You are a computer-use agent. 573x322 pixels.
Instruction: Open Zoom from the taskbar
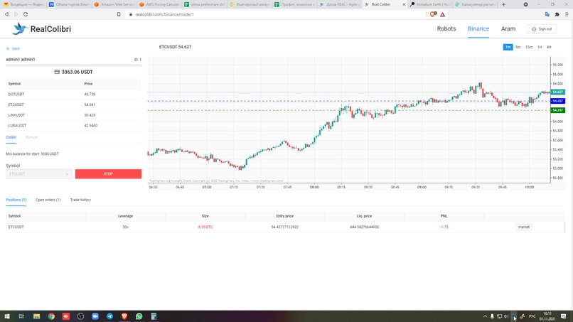click(95, 316)
